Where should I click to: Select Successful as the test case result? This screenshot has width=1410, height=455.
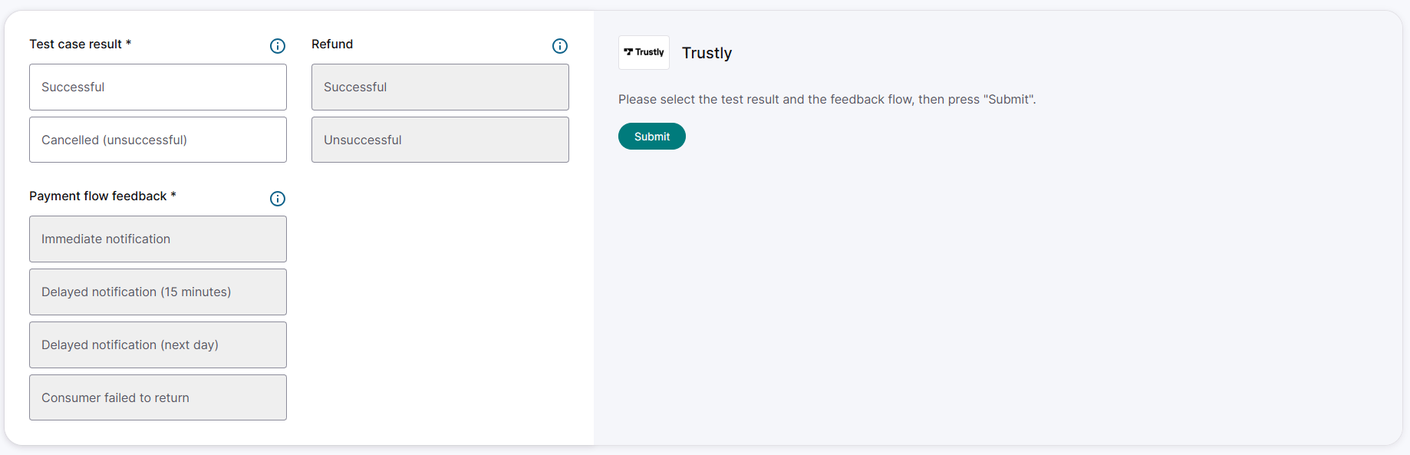pos(157,87)
